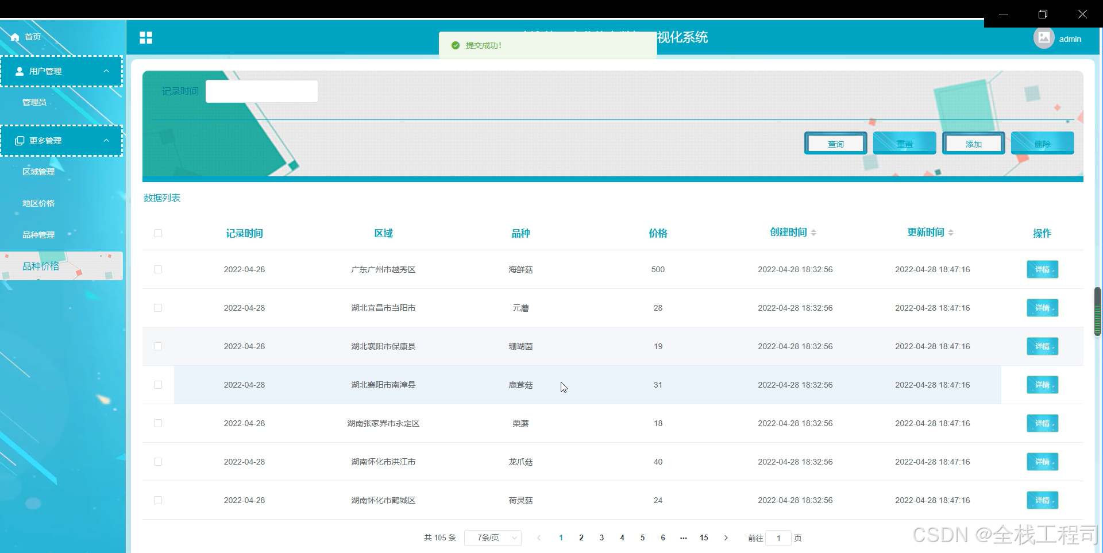Open 详情 for 龙爪菇 row

1043,462
